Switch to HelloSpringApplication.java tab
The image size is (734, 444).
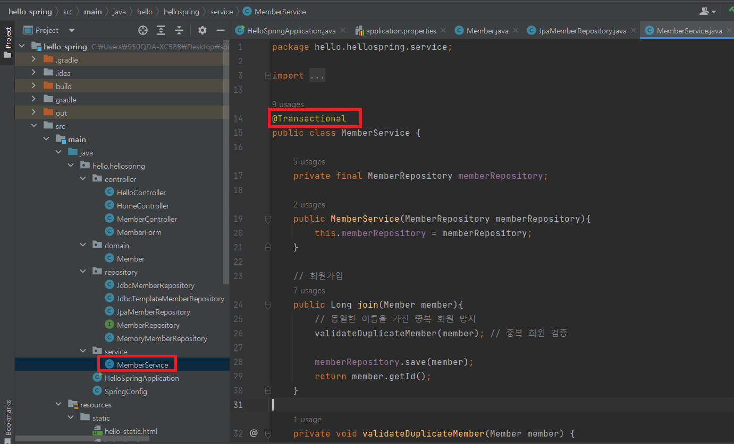pos(291,31)
